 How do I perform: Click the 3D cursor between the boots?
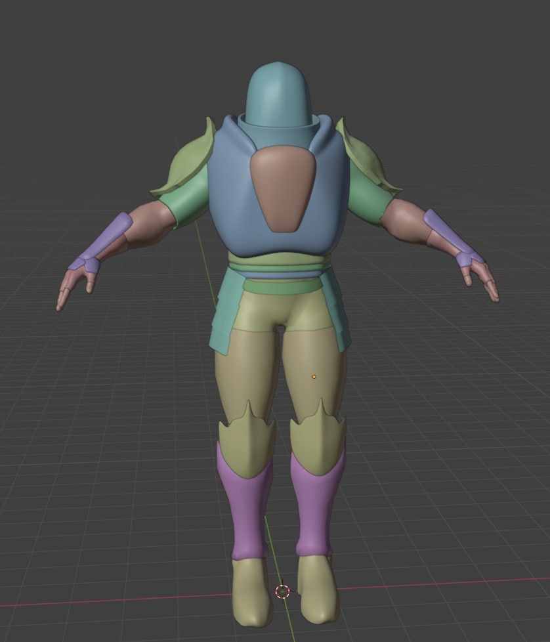pos(282,591)
